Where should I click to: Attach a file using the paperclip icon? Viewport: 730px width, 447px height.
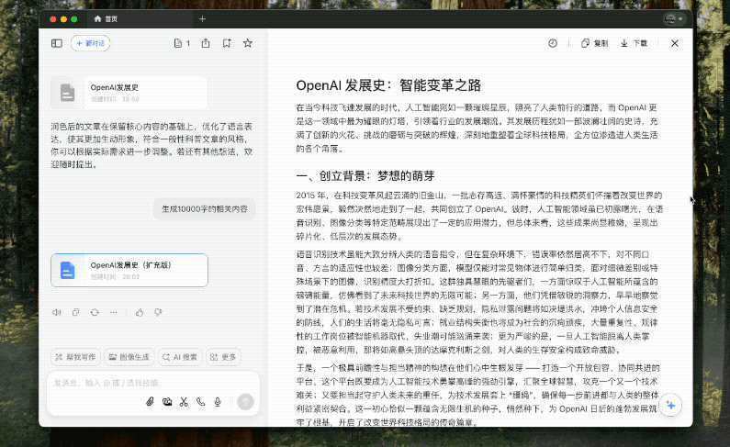coord(150,401)
